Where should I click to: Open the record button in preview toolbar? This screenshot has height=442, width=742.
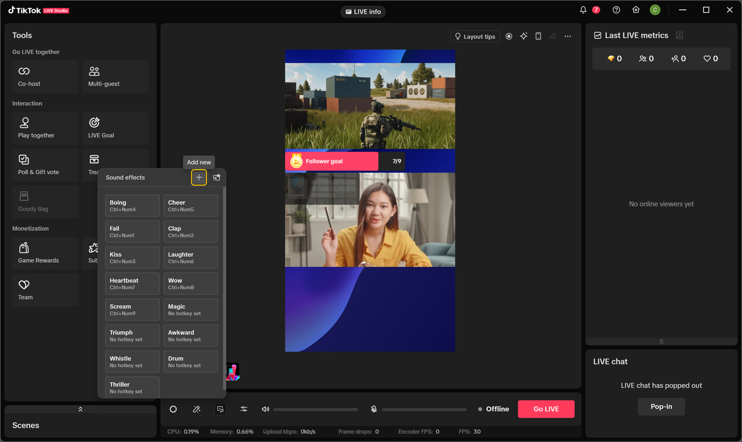tap(509, 37)
